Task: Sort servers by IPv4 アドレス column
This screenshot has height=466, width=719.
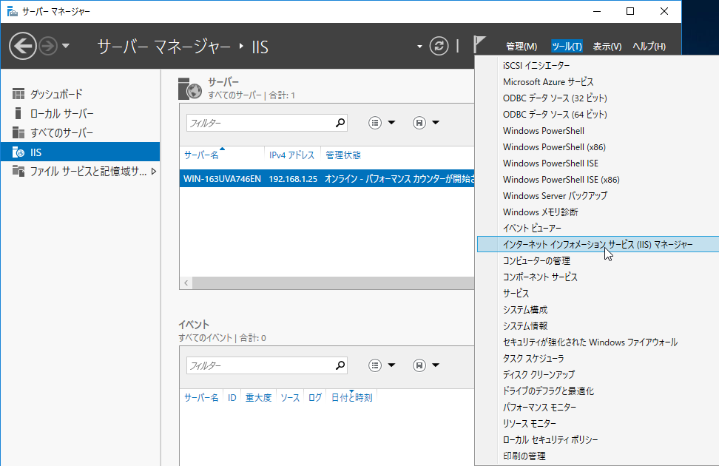Action: coord(291,155)
